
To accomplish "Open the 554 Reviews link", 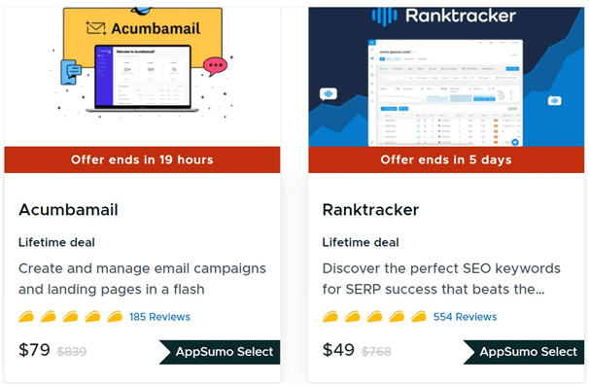I will pos(465,317).
